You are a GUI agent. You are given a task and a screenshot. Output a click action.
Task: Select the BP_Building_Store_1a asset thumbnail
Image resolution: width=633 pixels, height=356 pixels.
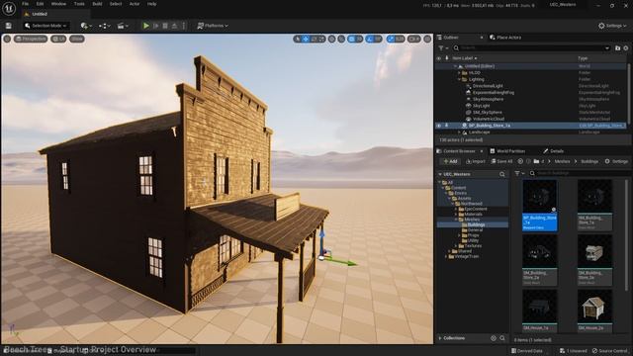pyautogui.click(x=540, y=206)
